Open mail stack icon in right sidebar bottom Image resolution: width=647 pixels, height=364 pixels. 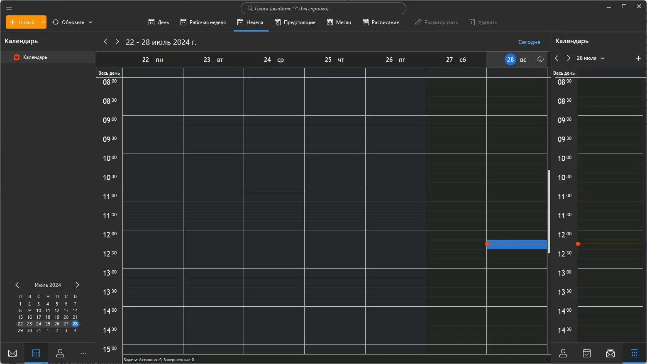tap(610, 353)
